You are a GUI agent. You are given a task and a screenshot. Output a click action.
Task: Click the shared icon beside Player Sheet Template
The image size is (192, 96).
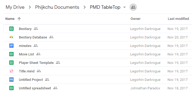(58, 63)
